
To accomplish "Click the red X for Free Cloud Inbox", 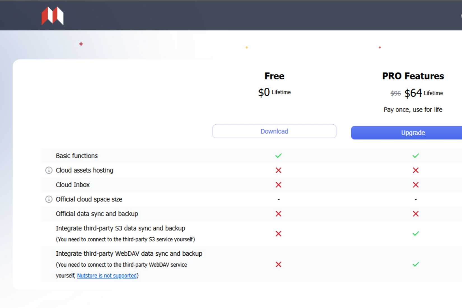I will 279,185.
